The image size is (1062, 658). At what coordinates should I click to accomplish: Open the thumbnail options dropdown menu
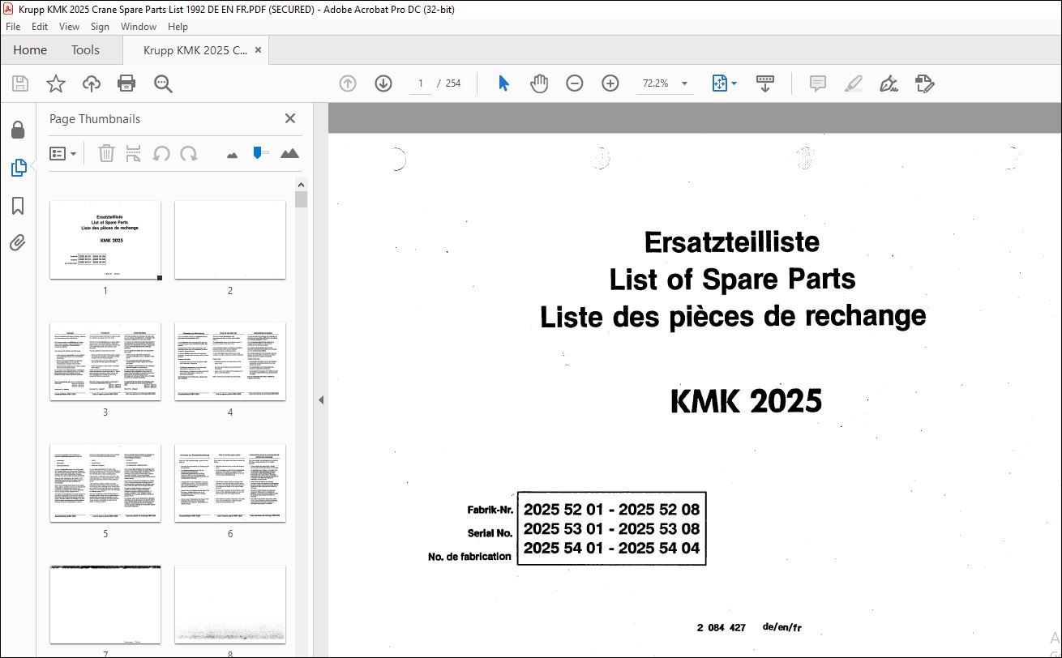click(x=63, y=153)
